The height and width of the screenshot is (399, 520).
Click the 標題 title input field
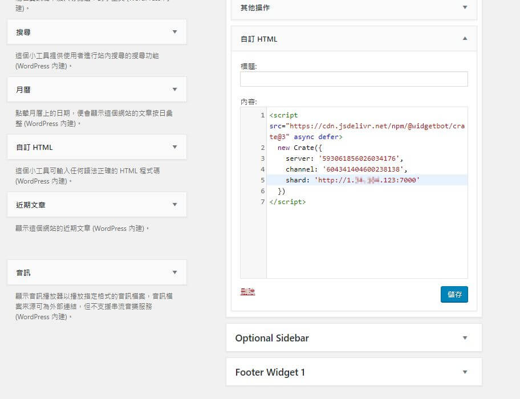(354, 79)
